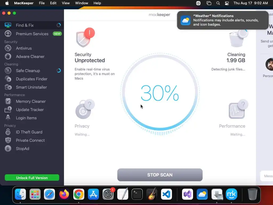The height and width of the screenshot is (205, 273).
Task: Open the View menu
Action: point(66,3)
